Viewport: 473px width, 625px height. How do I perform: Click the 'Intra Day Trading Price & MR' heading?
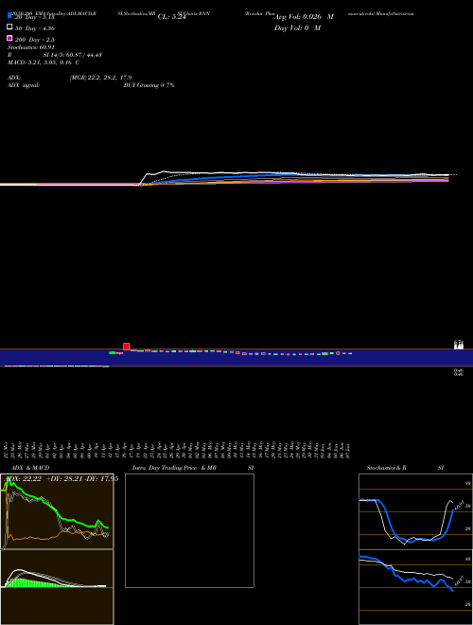174,468
